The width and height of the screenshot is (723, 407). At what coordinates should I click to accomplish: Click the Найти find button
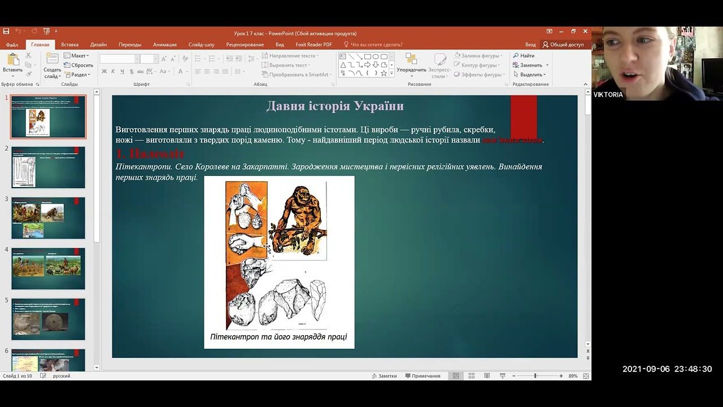pos(524,56)
